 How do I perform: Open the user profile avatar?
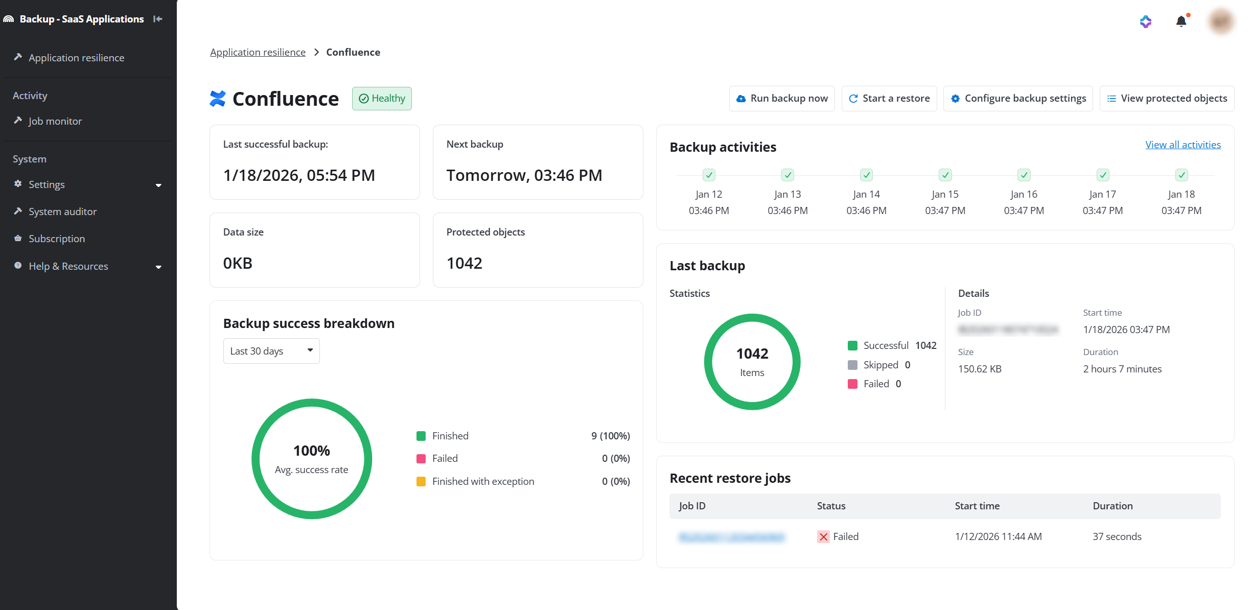click(x=1221, y=21)
